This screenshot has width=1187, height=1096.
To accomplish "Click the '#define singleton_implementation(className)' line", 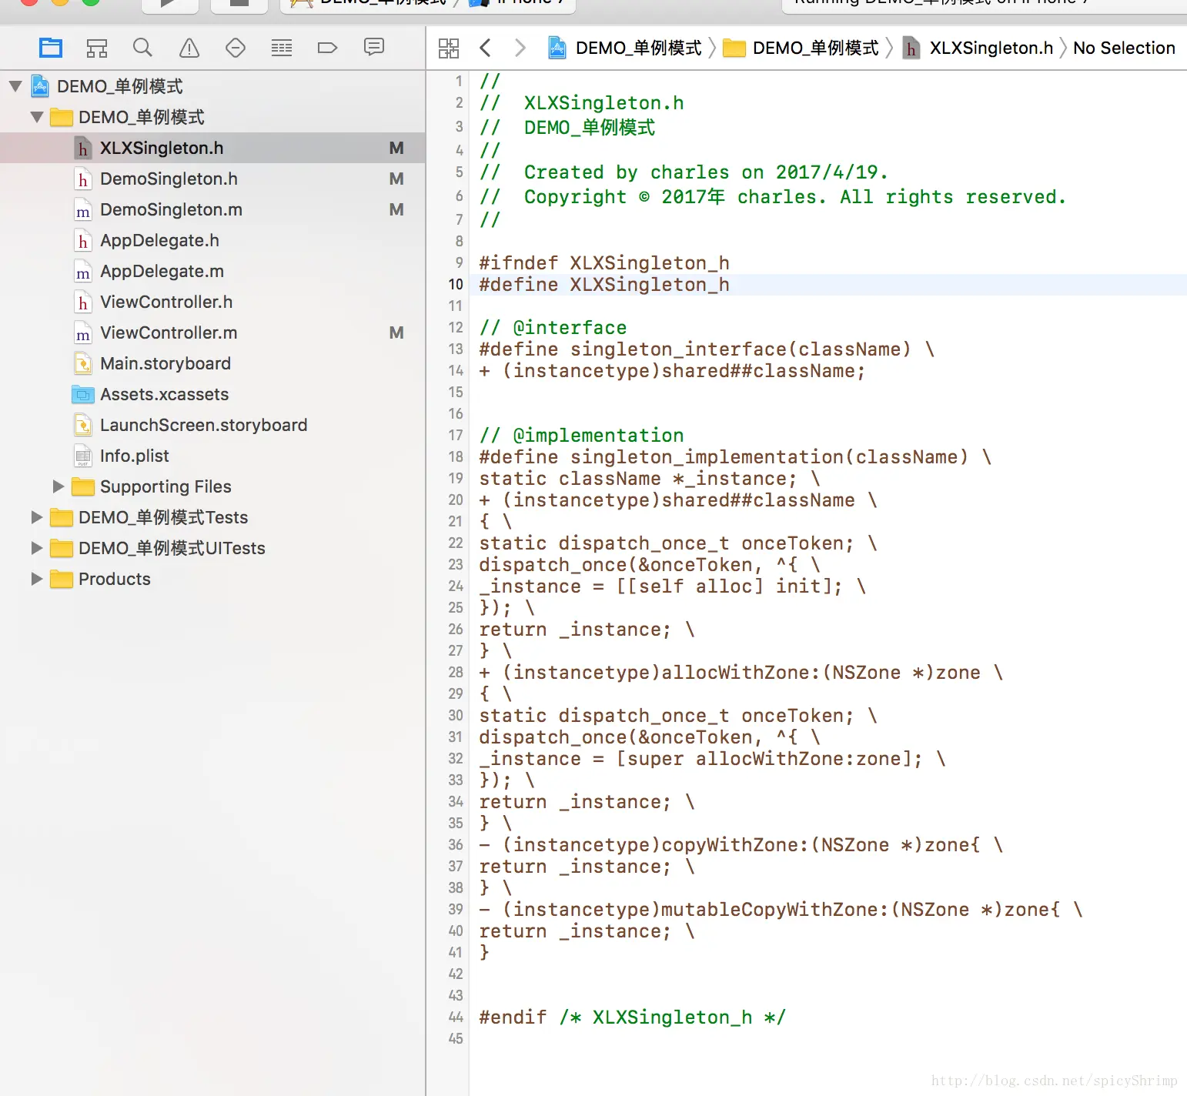I will point(735,457).
